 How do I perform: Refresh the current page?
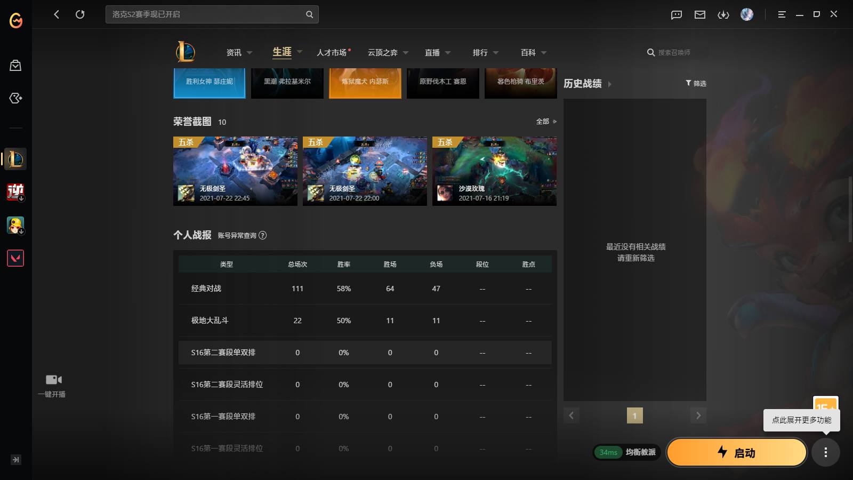[x=80, y=14]
